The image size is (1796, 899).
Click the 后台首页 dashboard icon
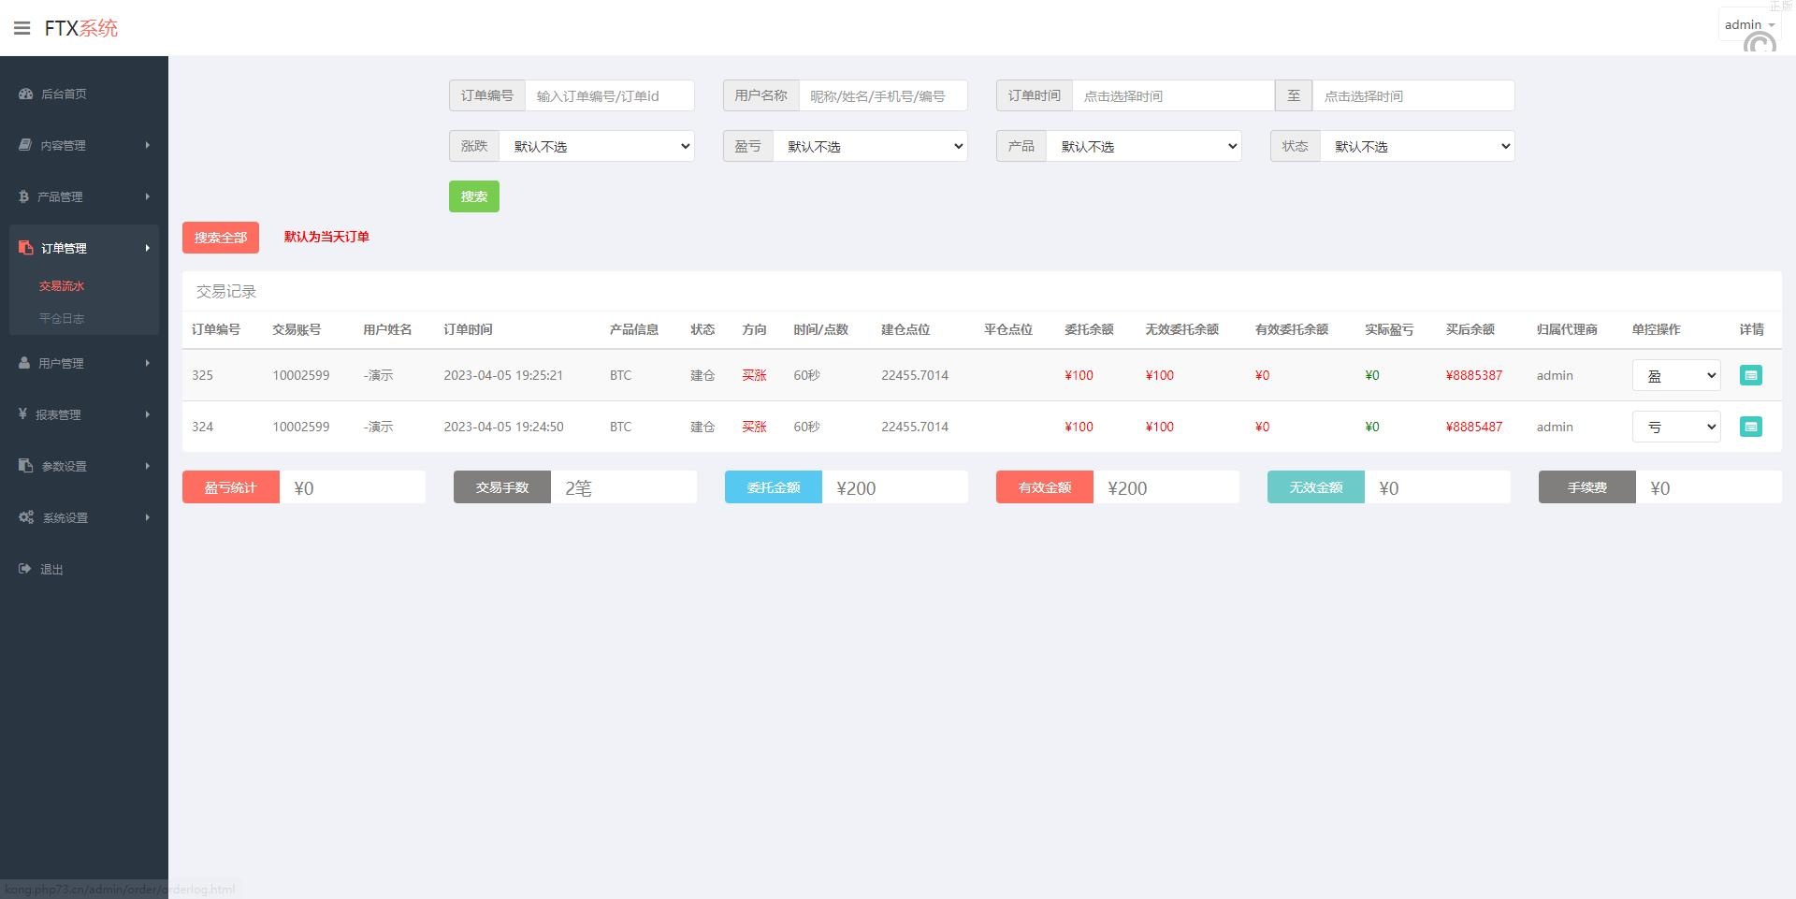[x=25, y=94]
